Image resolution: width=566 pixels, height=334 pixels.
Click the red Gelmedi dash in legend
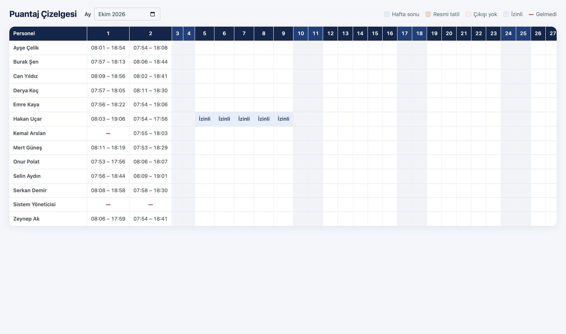tap(531, 14)
